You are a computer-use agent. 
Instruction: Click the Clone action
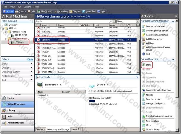pos(147,125)
